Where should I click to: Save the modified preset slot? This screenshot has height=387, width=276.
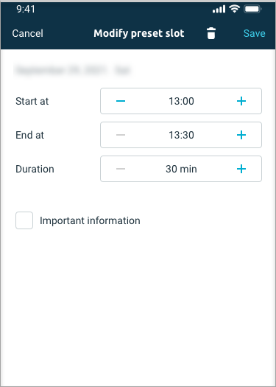coord(255,33)
